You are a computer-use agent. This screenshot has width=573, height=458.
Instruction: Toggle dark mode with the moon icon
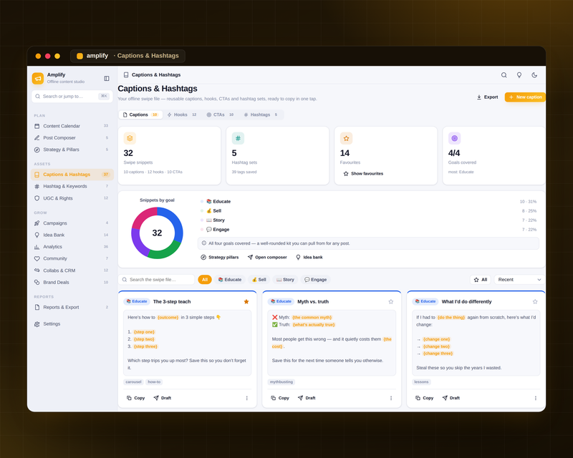click(x=534, y=75)
